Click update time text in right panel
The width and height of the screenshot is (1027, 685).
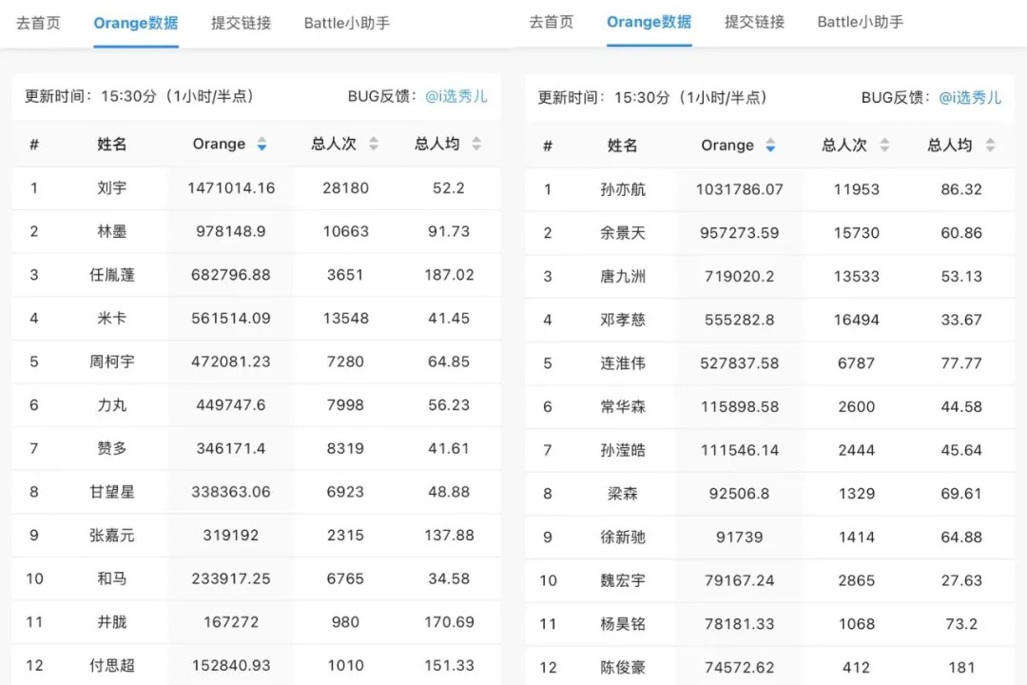[653, 98]
